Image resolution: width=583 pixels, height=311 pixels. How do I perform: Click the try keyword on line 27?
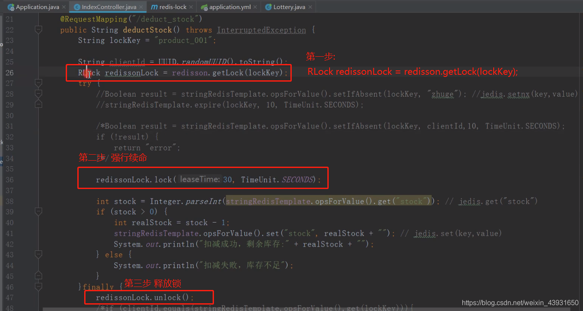[85, 84]
